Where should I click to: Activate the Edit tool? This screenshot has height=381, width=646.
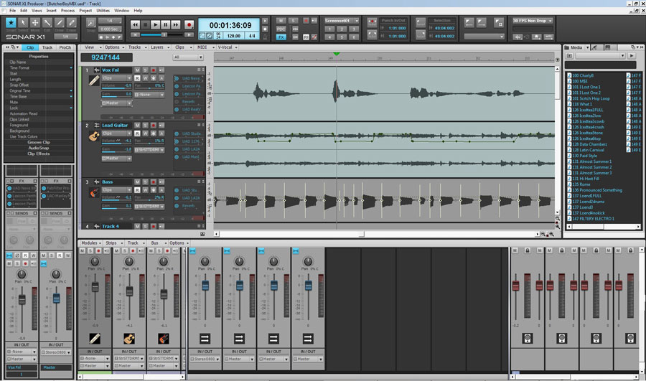[47, 23]
